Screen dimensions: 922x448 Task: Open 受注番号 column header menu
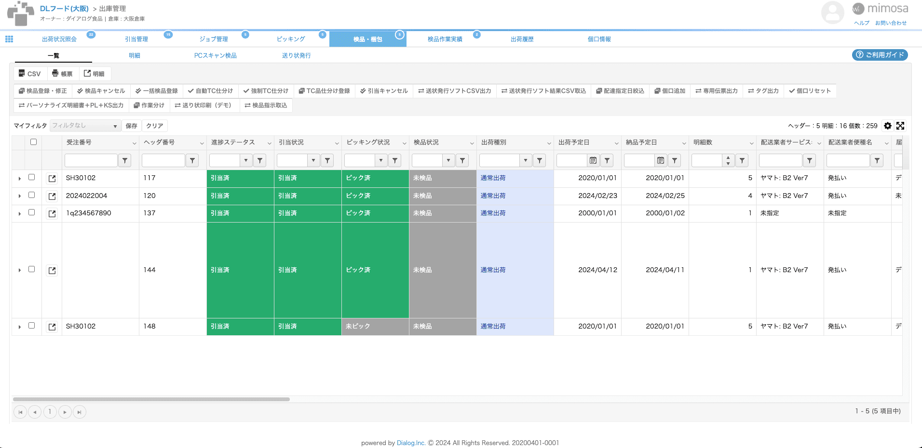(134, 143)
